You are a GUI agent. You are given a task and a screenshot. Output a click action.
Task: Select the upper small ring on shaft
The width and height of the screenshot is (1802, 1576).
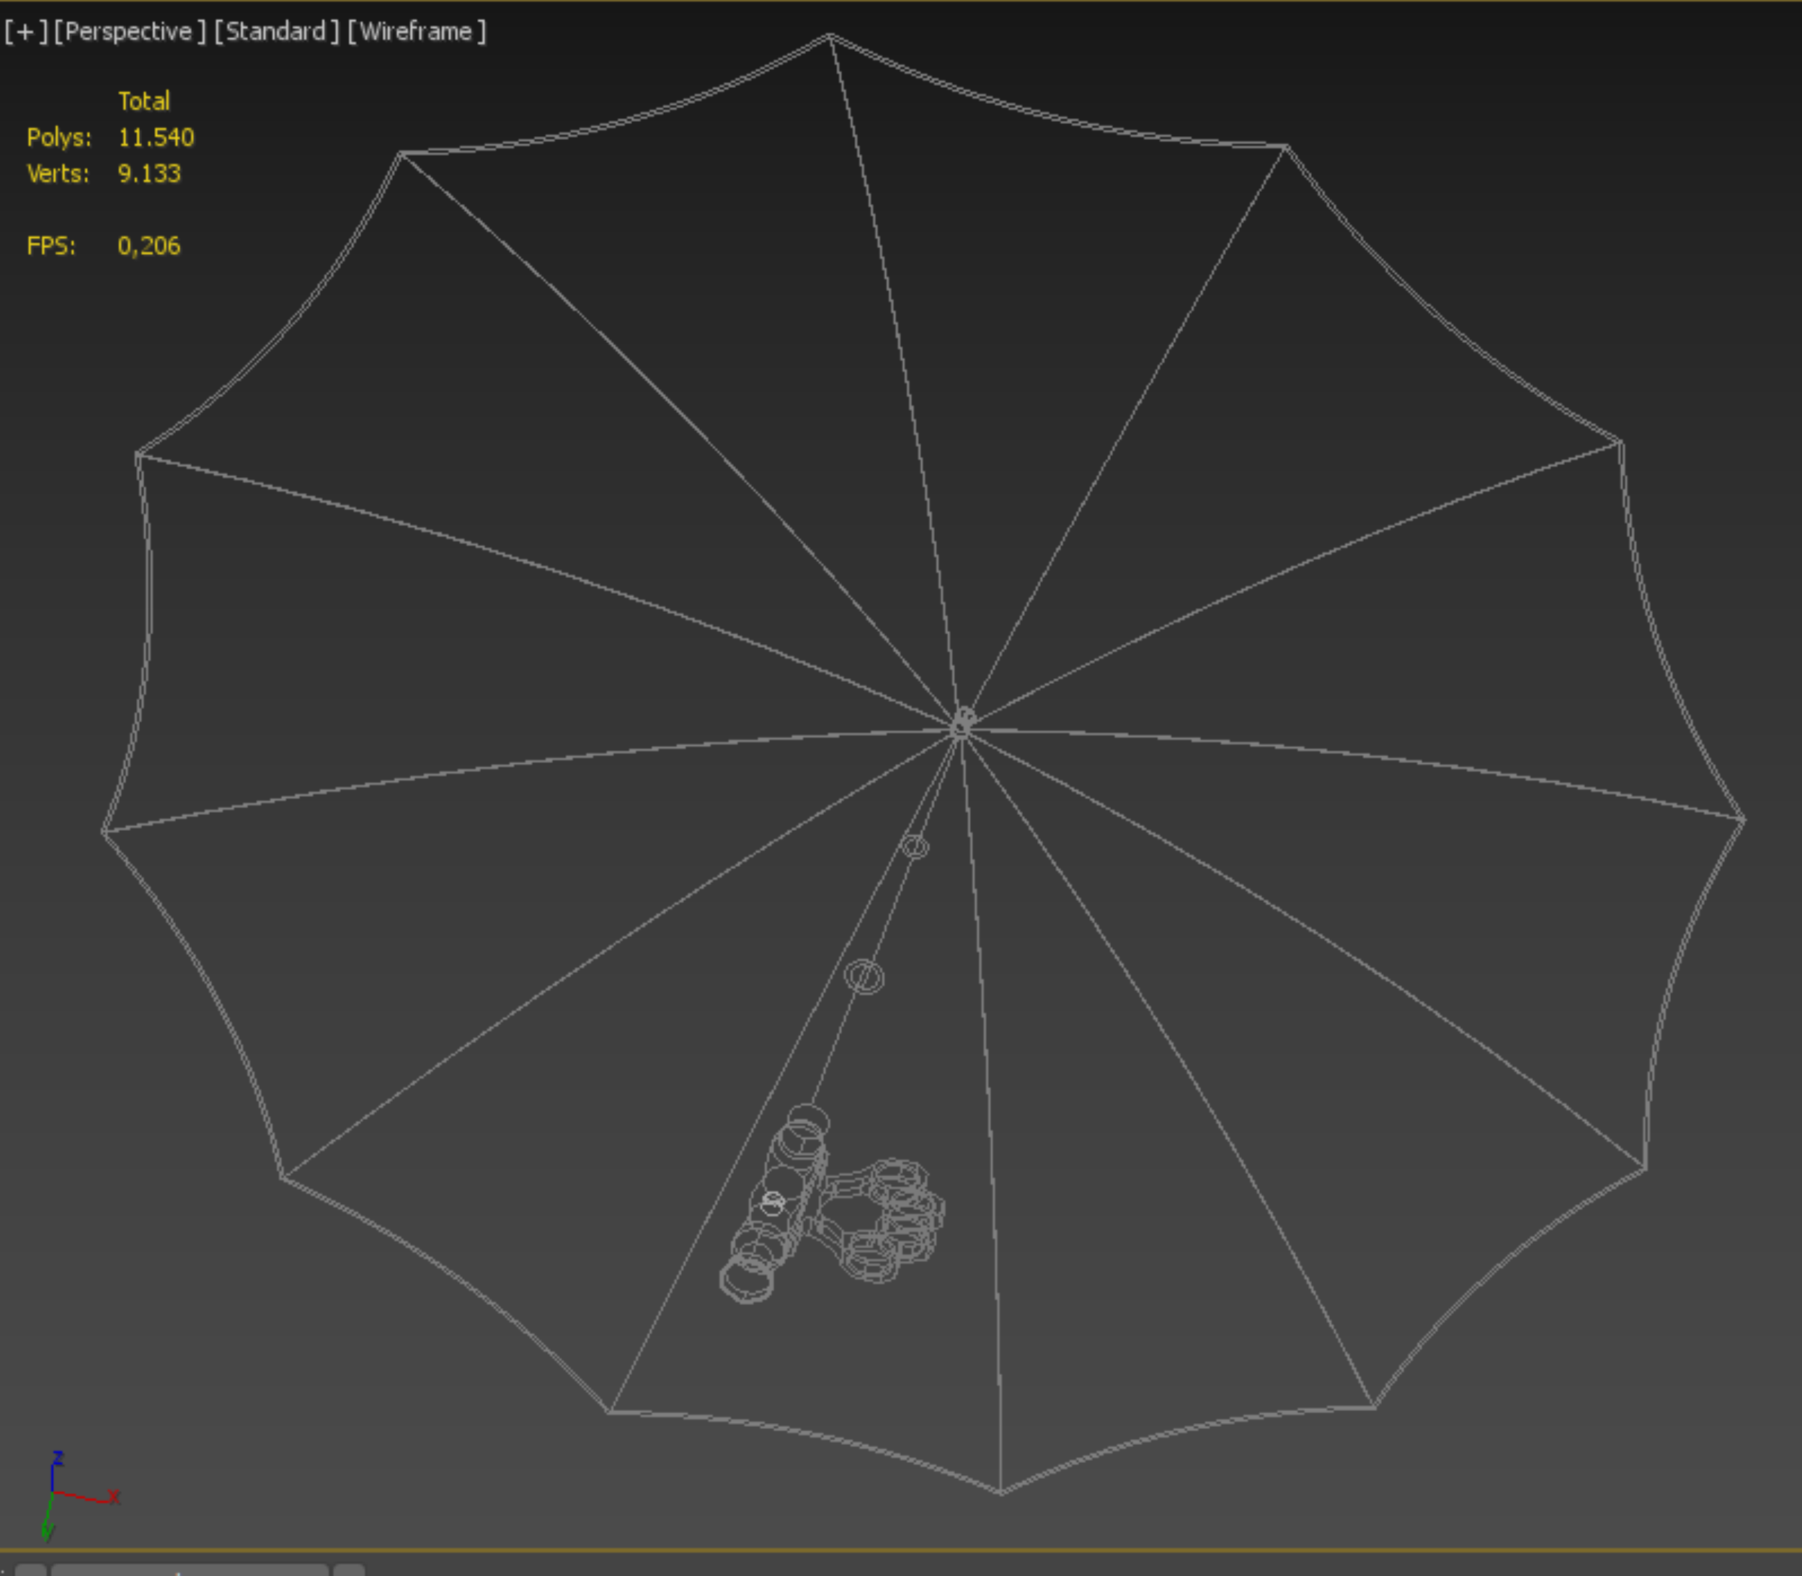[915, 846]
